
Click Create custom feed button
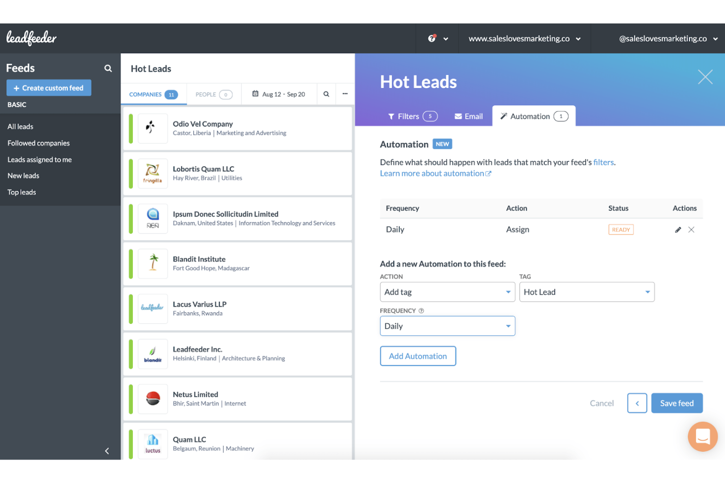click(x=49, y=88)
